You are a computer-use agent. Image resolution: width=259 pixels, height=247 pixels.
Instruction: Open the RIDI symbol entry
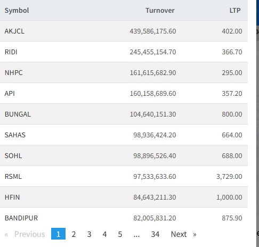pos(11,52)
